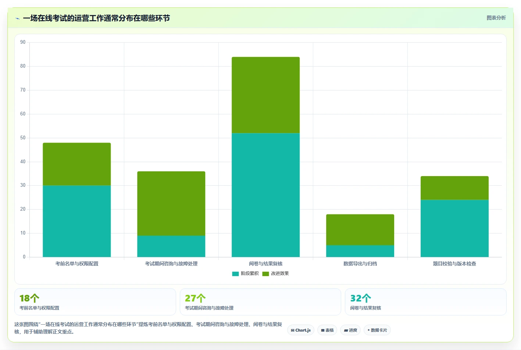Click the x-axis label 题目校验与版本检查
Image resolution: width=521 pixels, height=350 pixels.
click(x=455, y=264)
